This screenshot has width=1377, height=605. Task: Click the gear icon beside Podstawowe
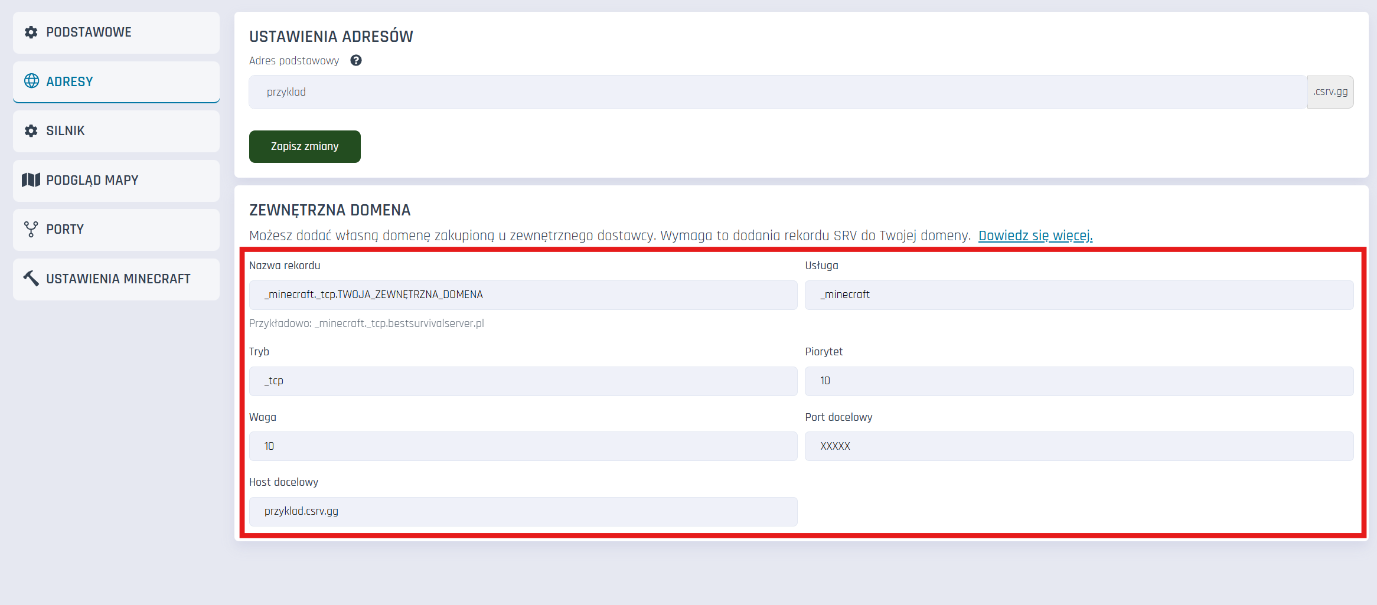pos(31,32)
